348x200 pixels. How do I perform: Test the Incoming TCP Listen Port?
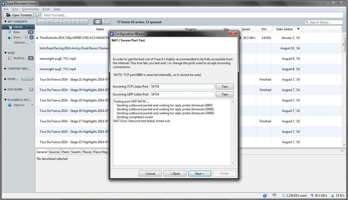(224, 86)
